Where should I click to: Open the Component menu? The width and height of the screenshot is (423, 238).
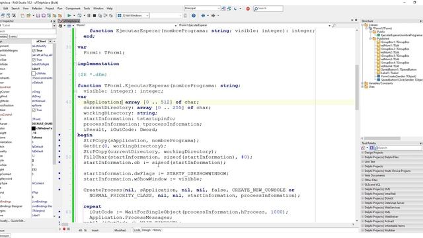pyautogui.click(x=73, y=9)
